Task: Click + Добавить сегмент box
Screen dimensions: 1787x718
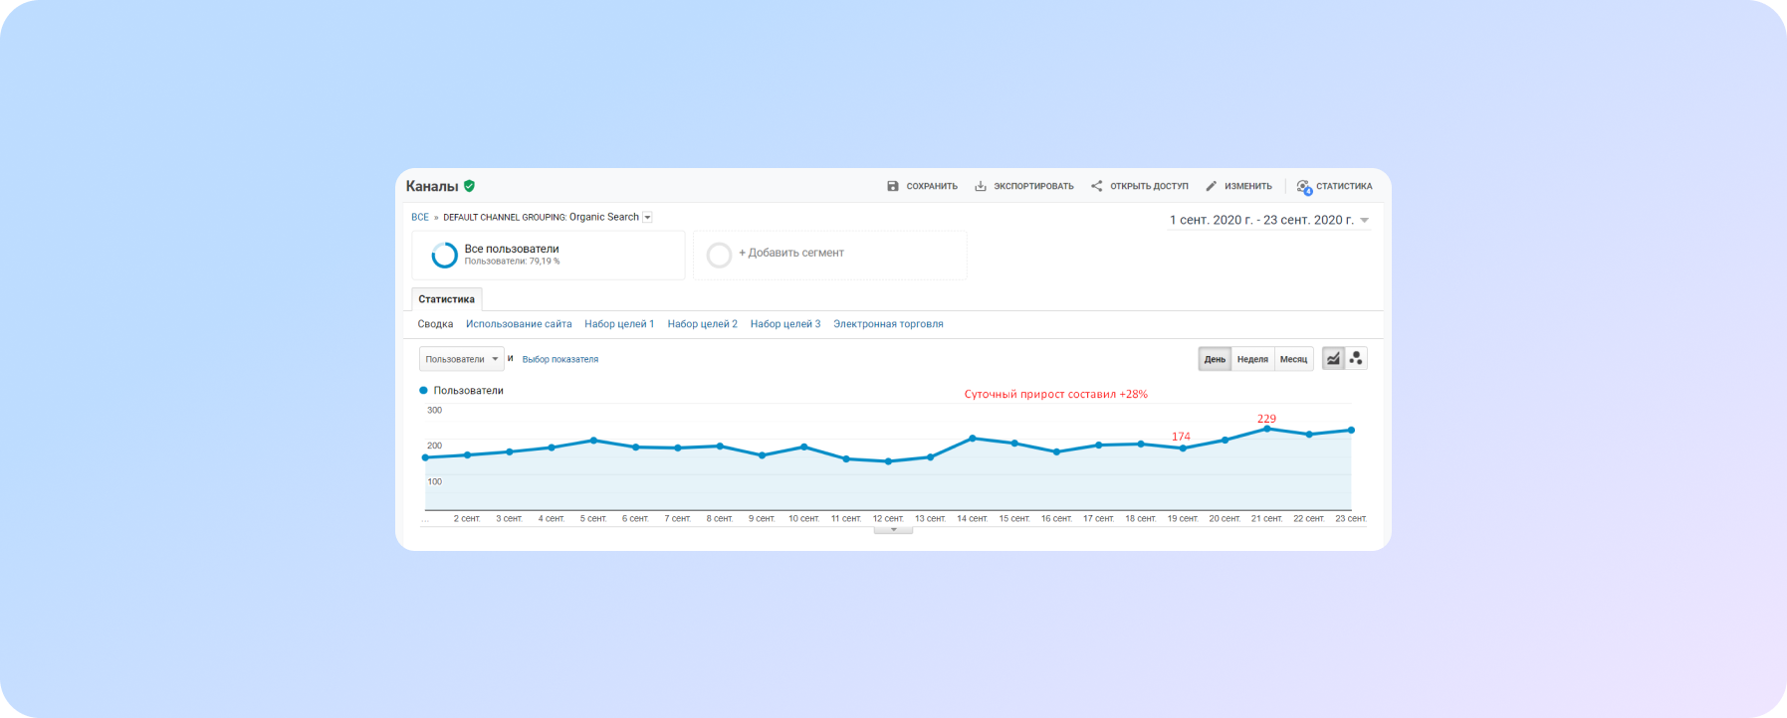Action: click(829, 255)
